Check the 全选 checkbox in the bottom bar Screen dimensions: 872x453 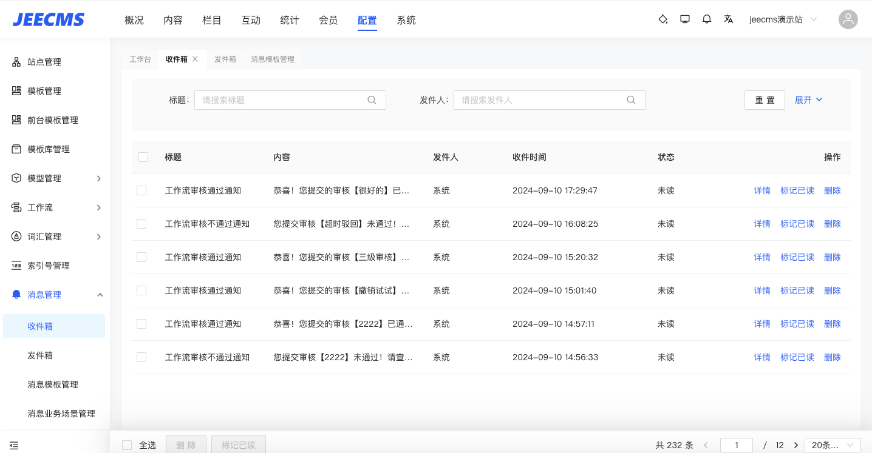pyautogui.click(x=127, y=445)
